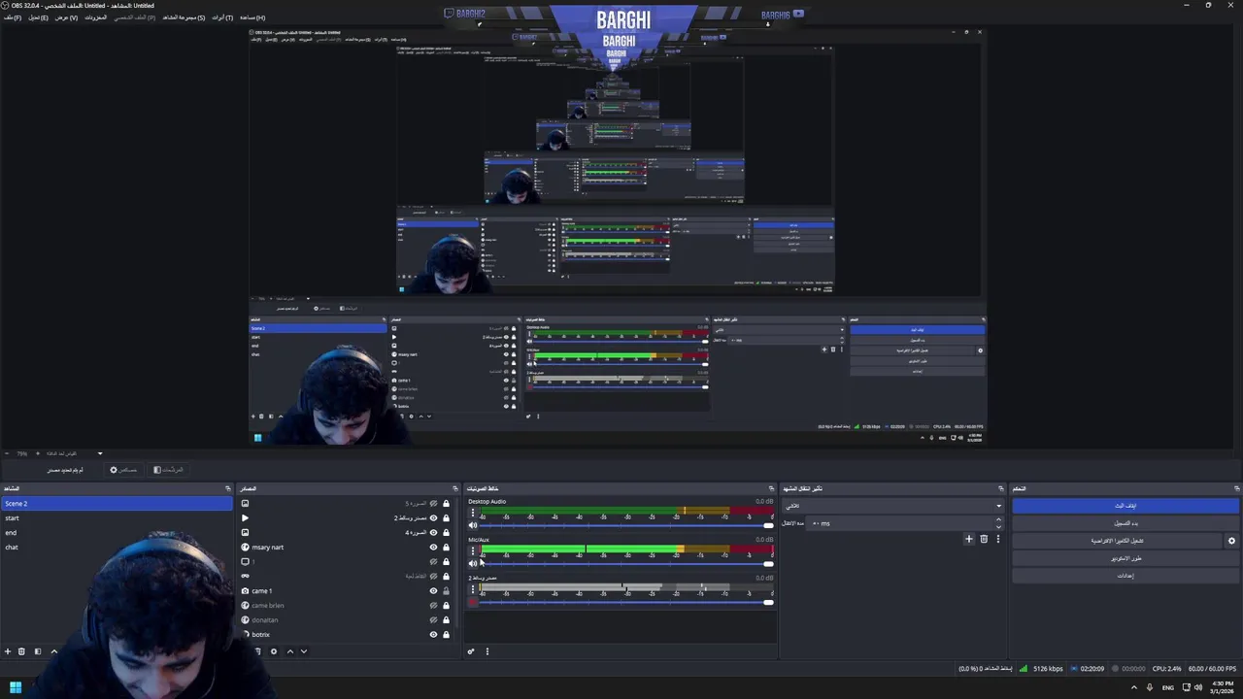Select the start scene
Viewport: 1243px width, 699px height.
[117, 518]
